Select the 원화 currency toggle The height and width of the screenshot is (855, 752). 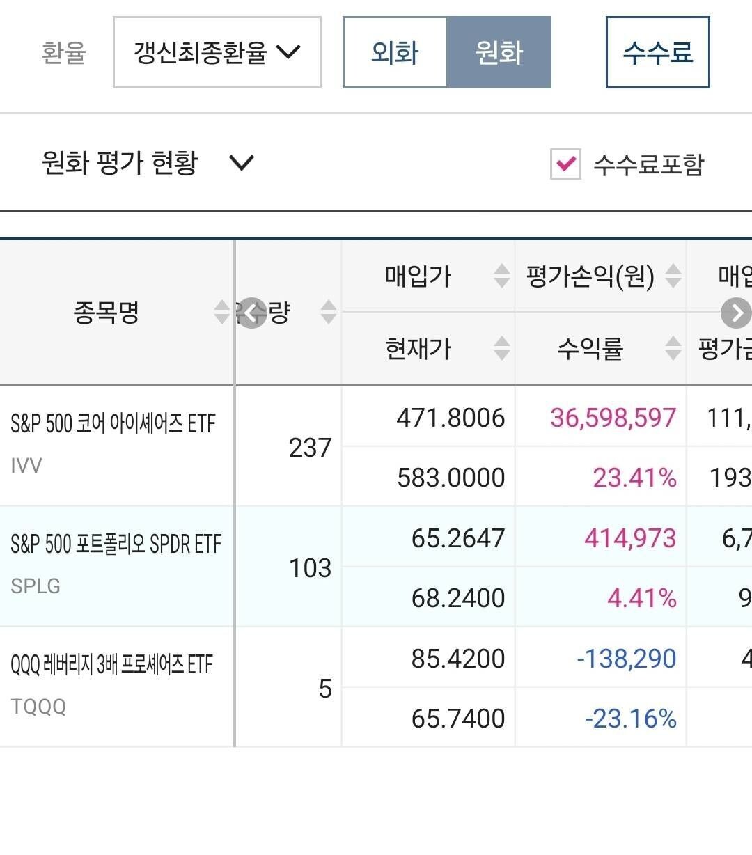(x=499, y=52)
